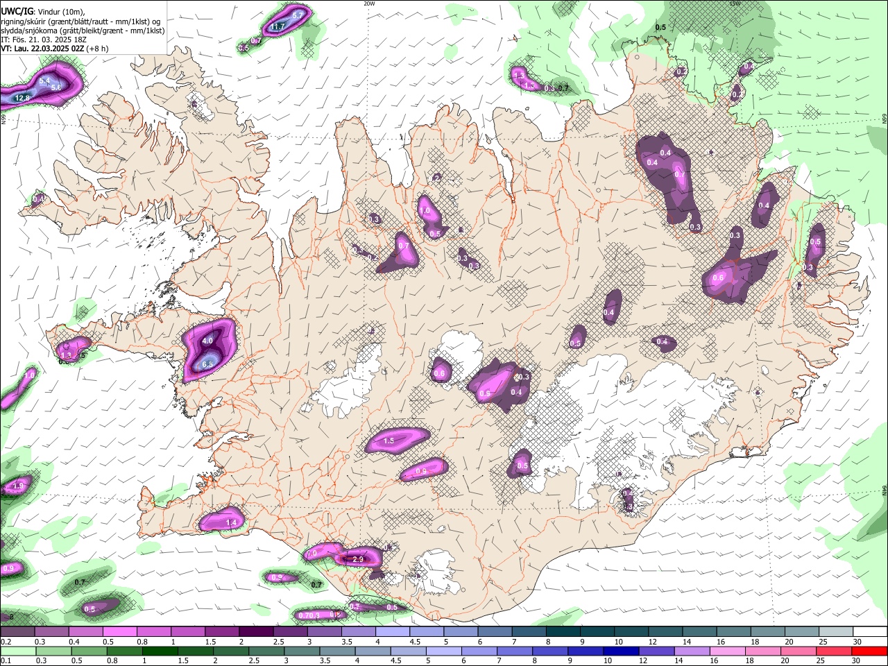Screen dimensions: 888x666
Task: Click the 6.5 snowfall value on map
Action: point(207,364)
